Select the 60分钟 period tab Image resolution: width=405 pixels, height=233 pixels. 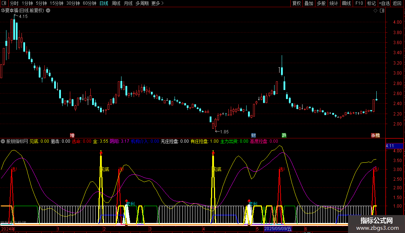coord(89,3)
